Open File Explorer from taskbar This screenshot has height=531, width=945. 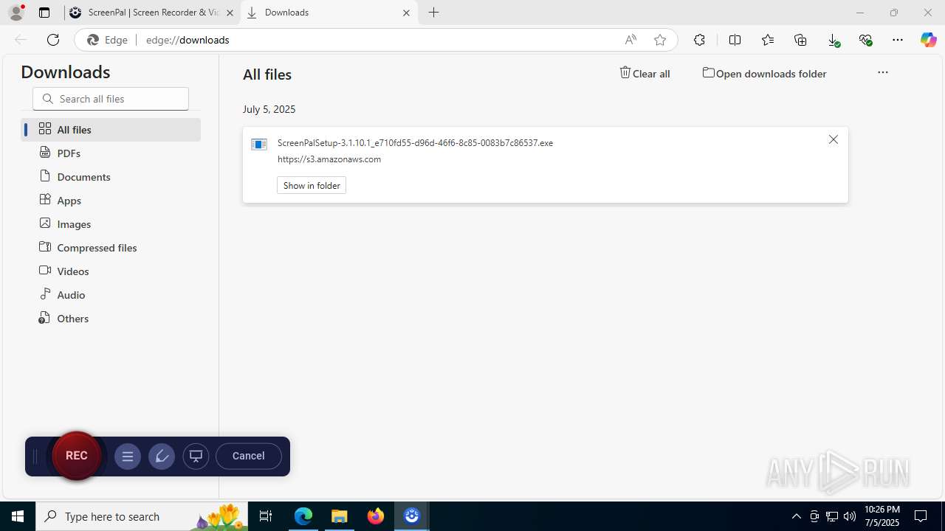tap(340, 516)
